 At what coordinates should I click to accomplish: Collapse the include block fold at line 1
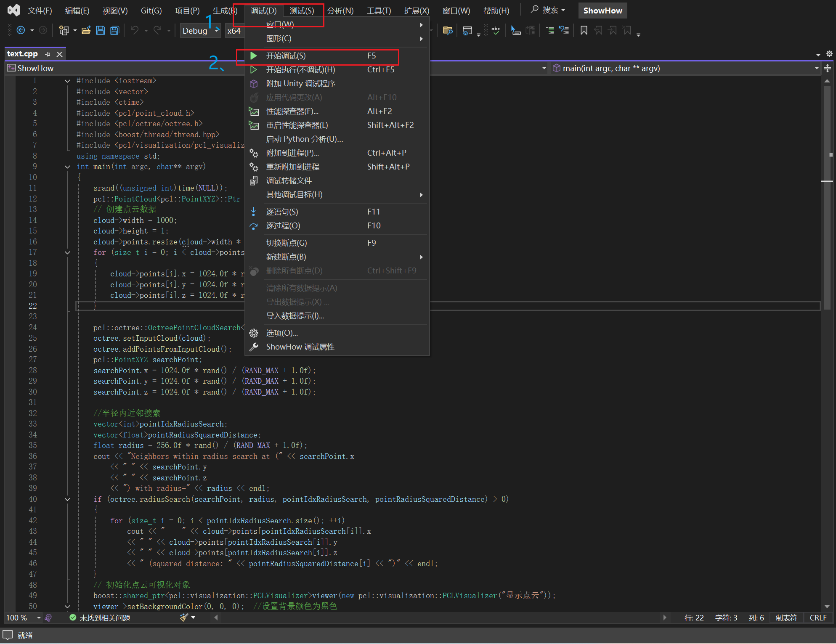pos(67,81)
